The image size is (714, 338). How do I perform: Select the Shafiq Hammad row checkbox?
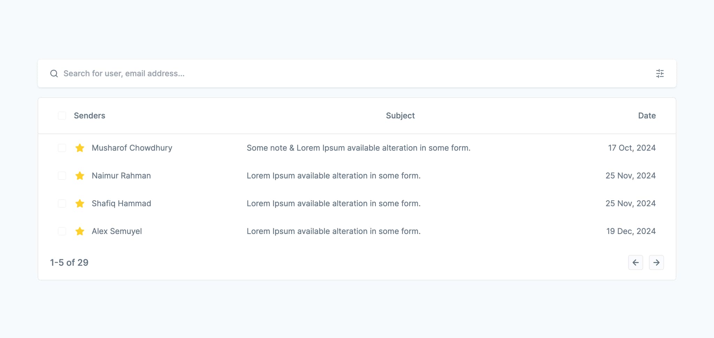[62, 203]
